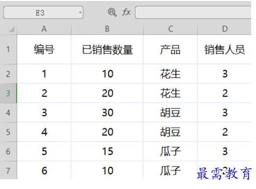Select column A header
The height and width of the screenshot is (189, 256).
pyautogui.click(x=44, y=29)
